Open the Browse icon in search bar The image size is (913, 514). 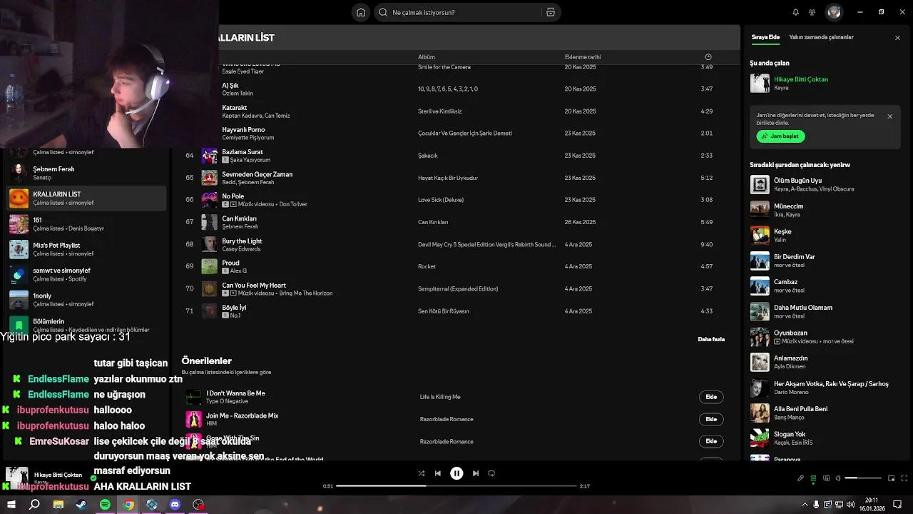(x=551, y=12)
